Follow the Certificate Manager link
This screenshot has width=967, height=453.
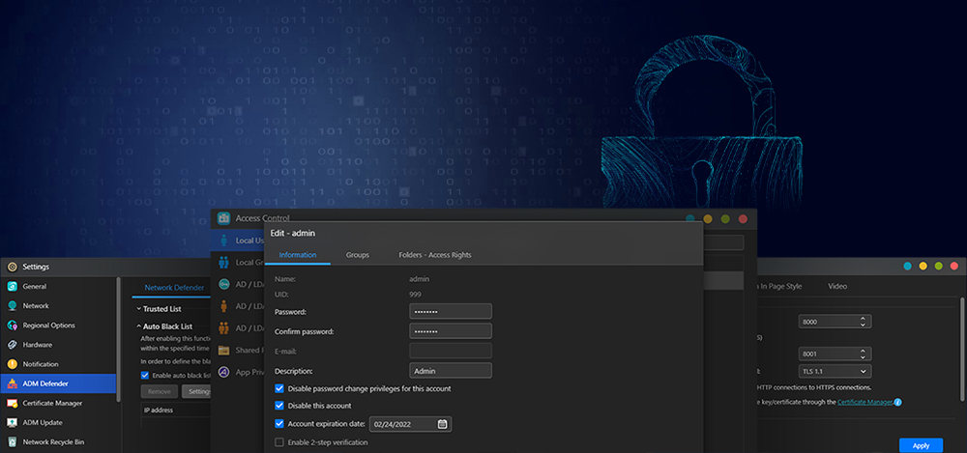[864, 401]
